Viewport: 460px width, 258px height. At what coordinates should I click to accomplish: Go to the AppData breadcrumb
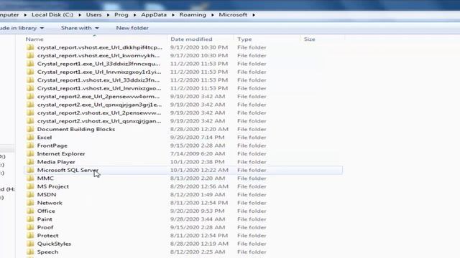pos(154,14)
